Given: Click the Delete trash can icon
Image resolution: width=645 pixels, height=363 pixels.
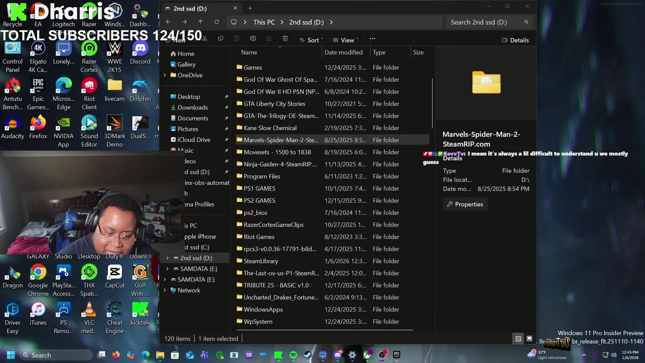Looking at the screenshot, I should click(285, 39).
